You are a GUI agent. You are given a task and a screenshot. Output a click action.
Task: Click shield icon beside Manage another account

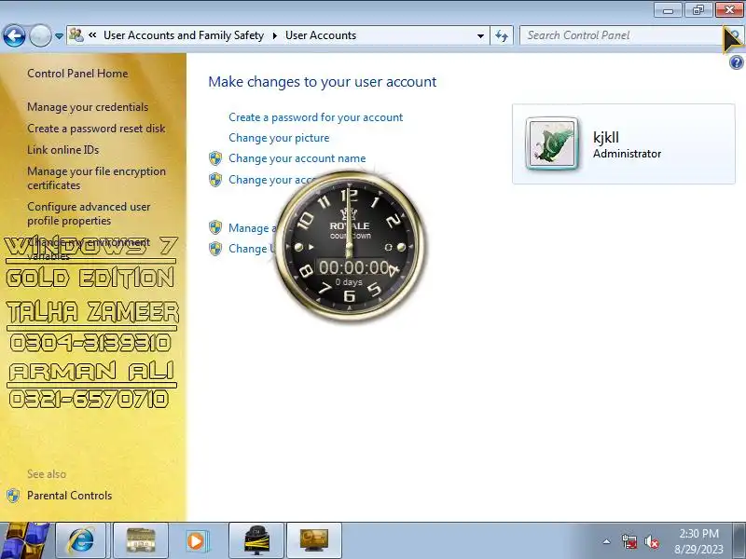pos(215,227)
